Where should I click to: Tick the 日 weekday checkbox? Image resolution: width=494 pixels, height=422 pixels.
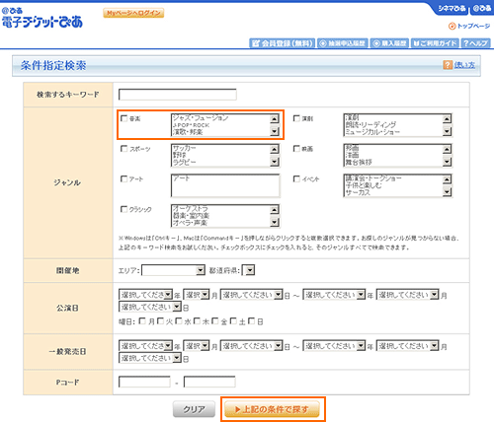pos(252,320)
